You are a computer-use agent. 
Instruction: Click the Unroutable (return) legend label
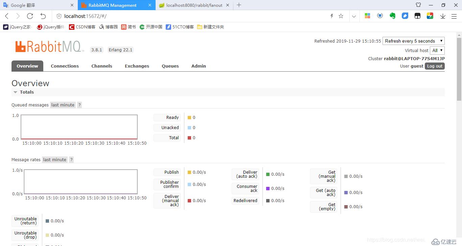coord(25,221)
